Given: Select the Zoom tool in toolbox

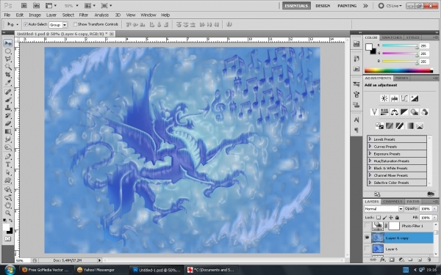Looking at the screenshot, I should coord(8,213).
